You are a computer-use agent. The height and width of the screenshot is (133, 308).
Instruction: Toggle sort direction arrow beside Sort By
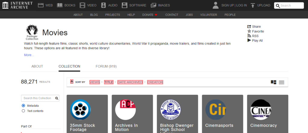pyautogui.click(x=72, y=82)
